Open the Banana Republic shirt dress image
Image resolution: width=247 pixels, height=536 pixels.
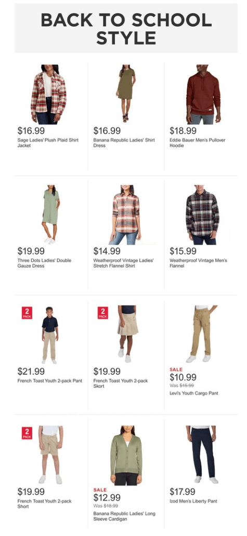pos(126,93)
